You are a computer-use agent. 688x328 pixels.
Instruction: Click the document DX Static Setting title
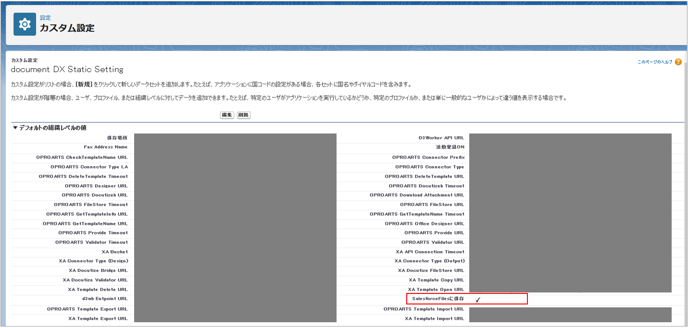click(67, 70)
